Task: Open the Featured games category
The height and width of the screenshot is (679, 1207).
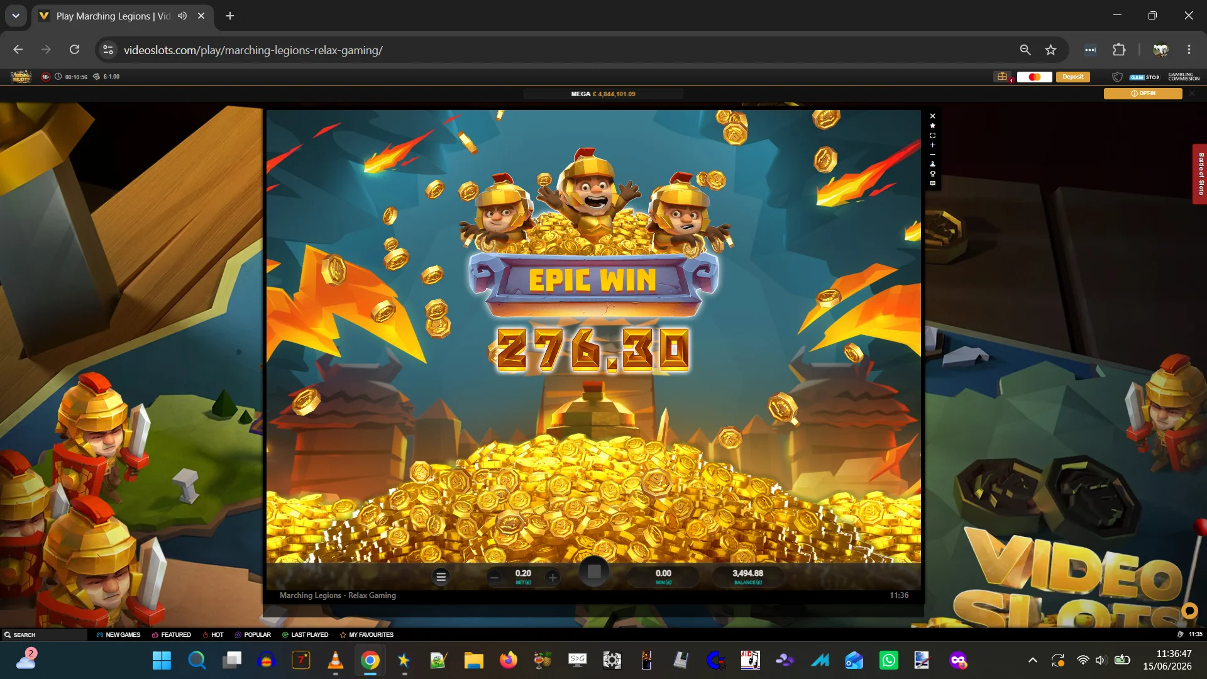Action: 172,635
